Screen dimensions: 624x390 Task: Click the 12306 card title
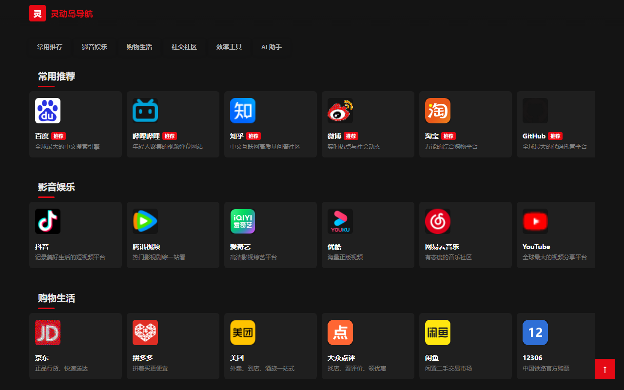pyautogui.click(x=532, y=358)
